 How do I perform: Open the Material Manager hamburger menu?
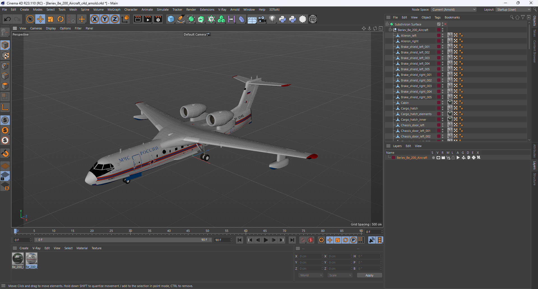click(15, 248)
